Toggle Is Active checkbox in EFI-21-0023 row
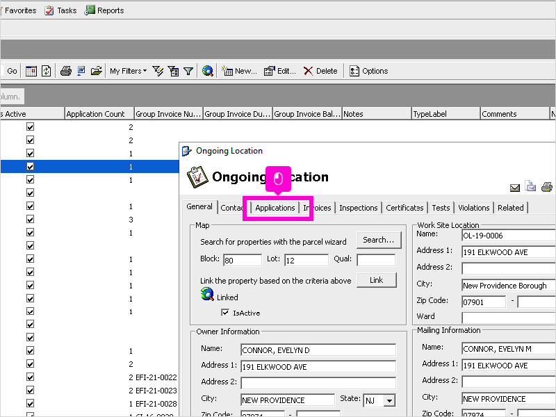This screenshot has width=556, height=417. tap(30, 390)
